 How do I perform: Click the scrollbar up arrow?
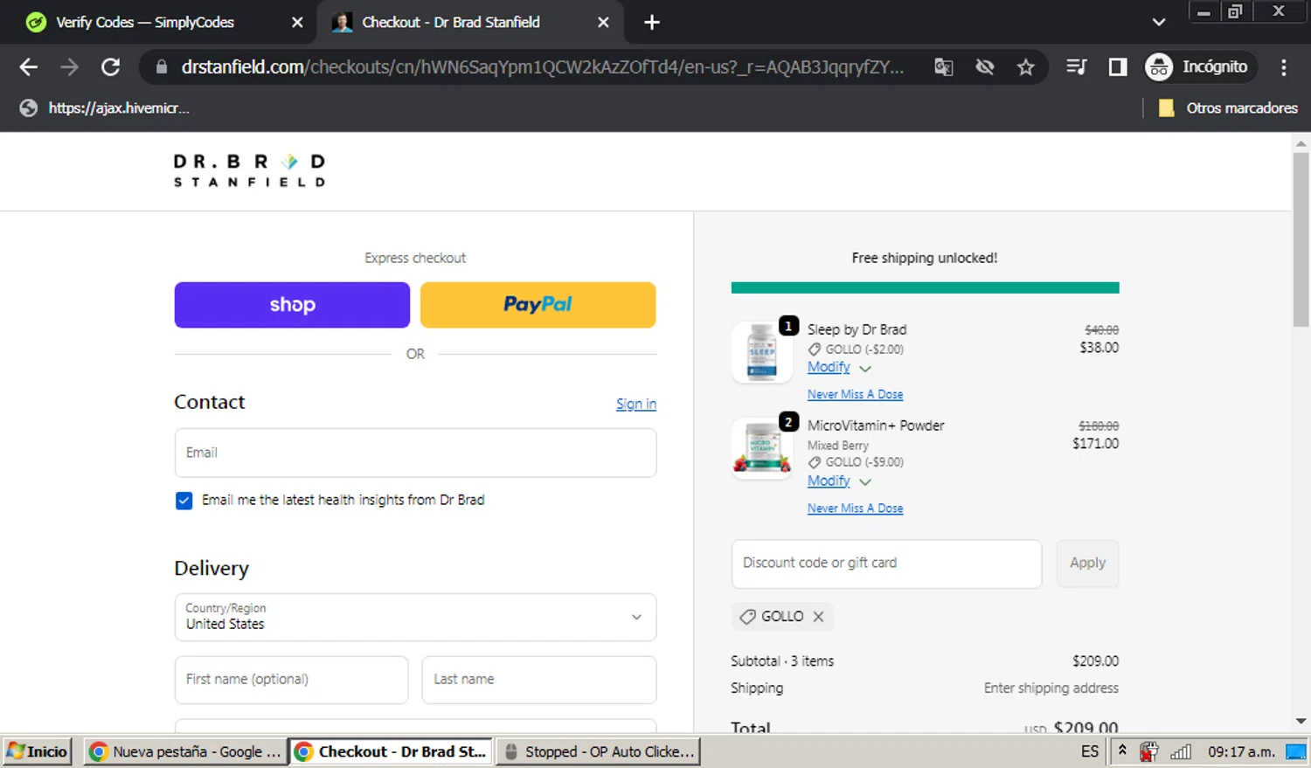coord(1301,142)
